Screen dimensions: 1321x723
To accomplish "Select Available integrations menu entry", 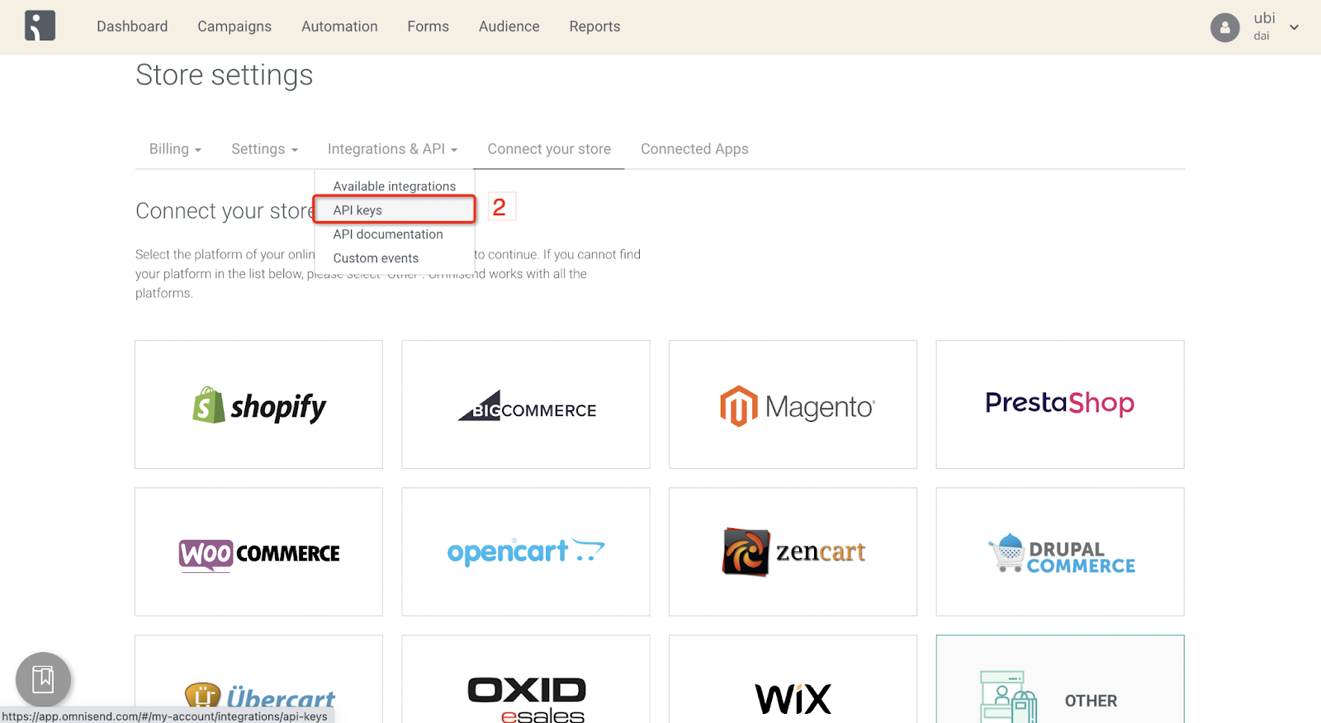I will coord(395,187).
